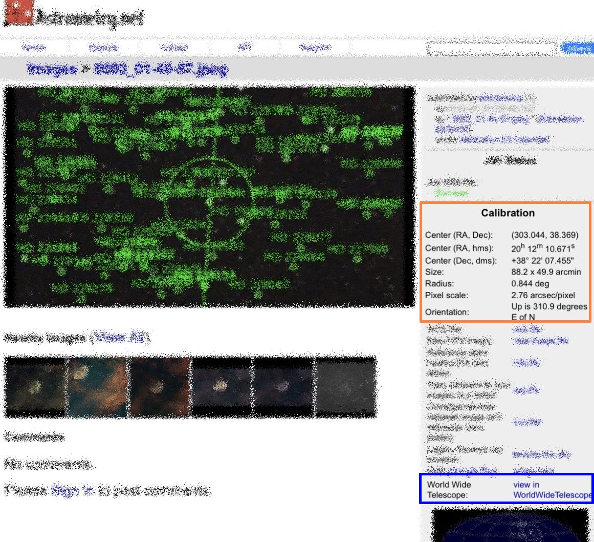
Task: Click the 'Radius:' label
Action: click(439, 284)
